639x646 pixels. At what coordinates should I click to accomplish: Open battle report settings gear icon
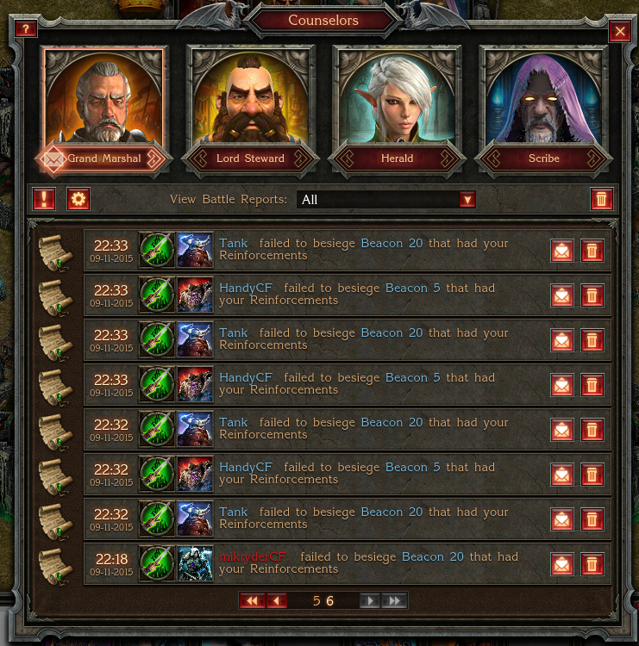(x=78, y=199)
